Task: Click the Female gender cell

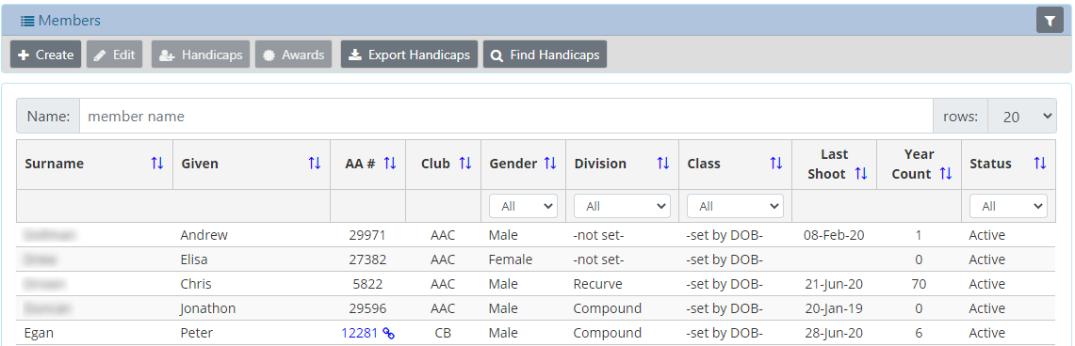Action: (x=511, y=259)
